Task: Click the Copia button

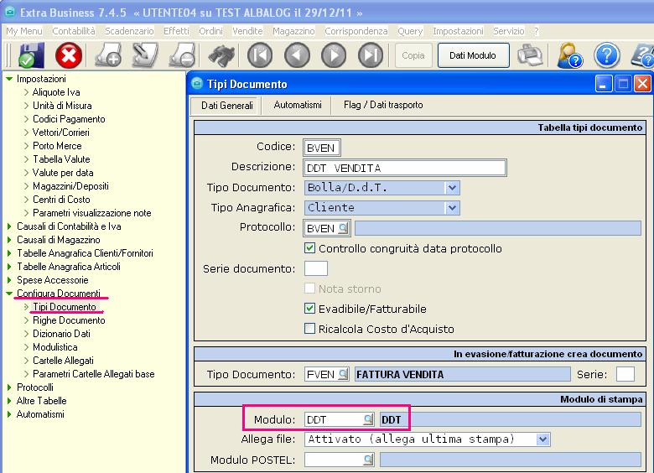Action: pyautogui.click(x=413, y=55)
